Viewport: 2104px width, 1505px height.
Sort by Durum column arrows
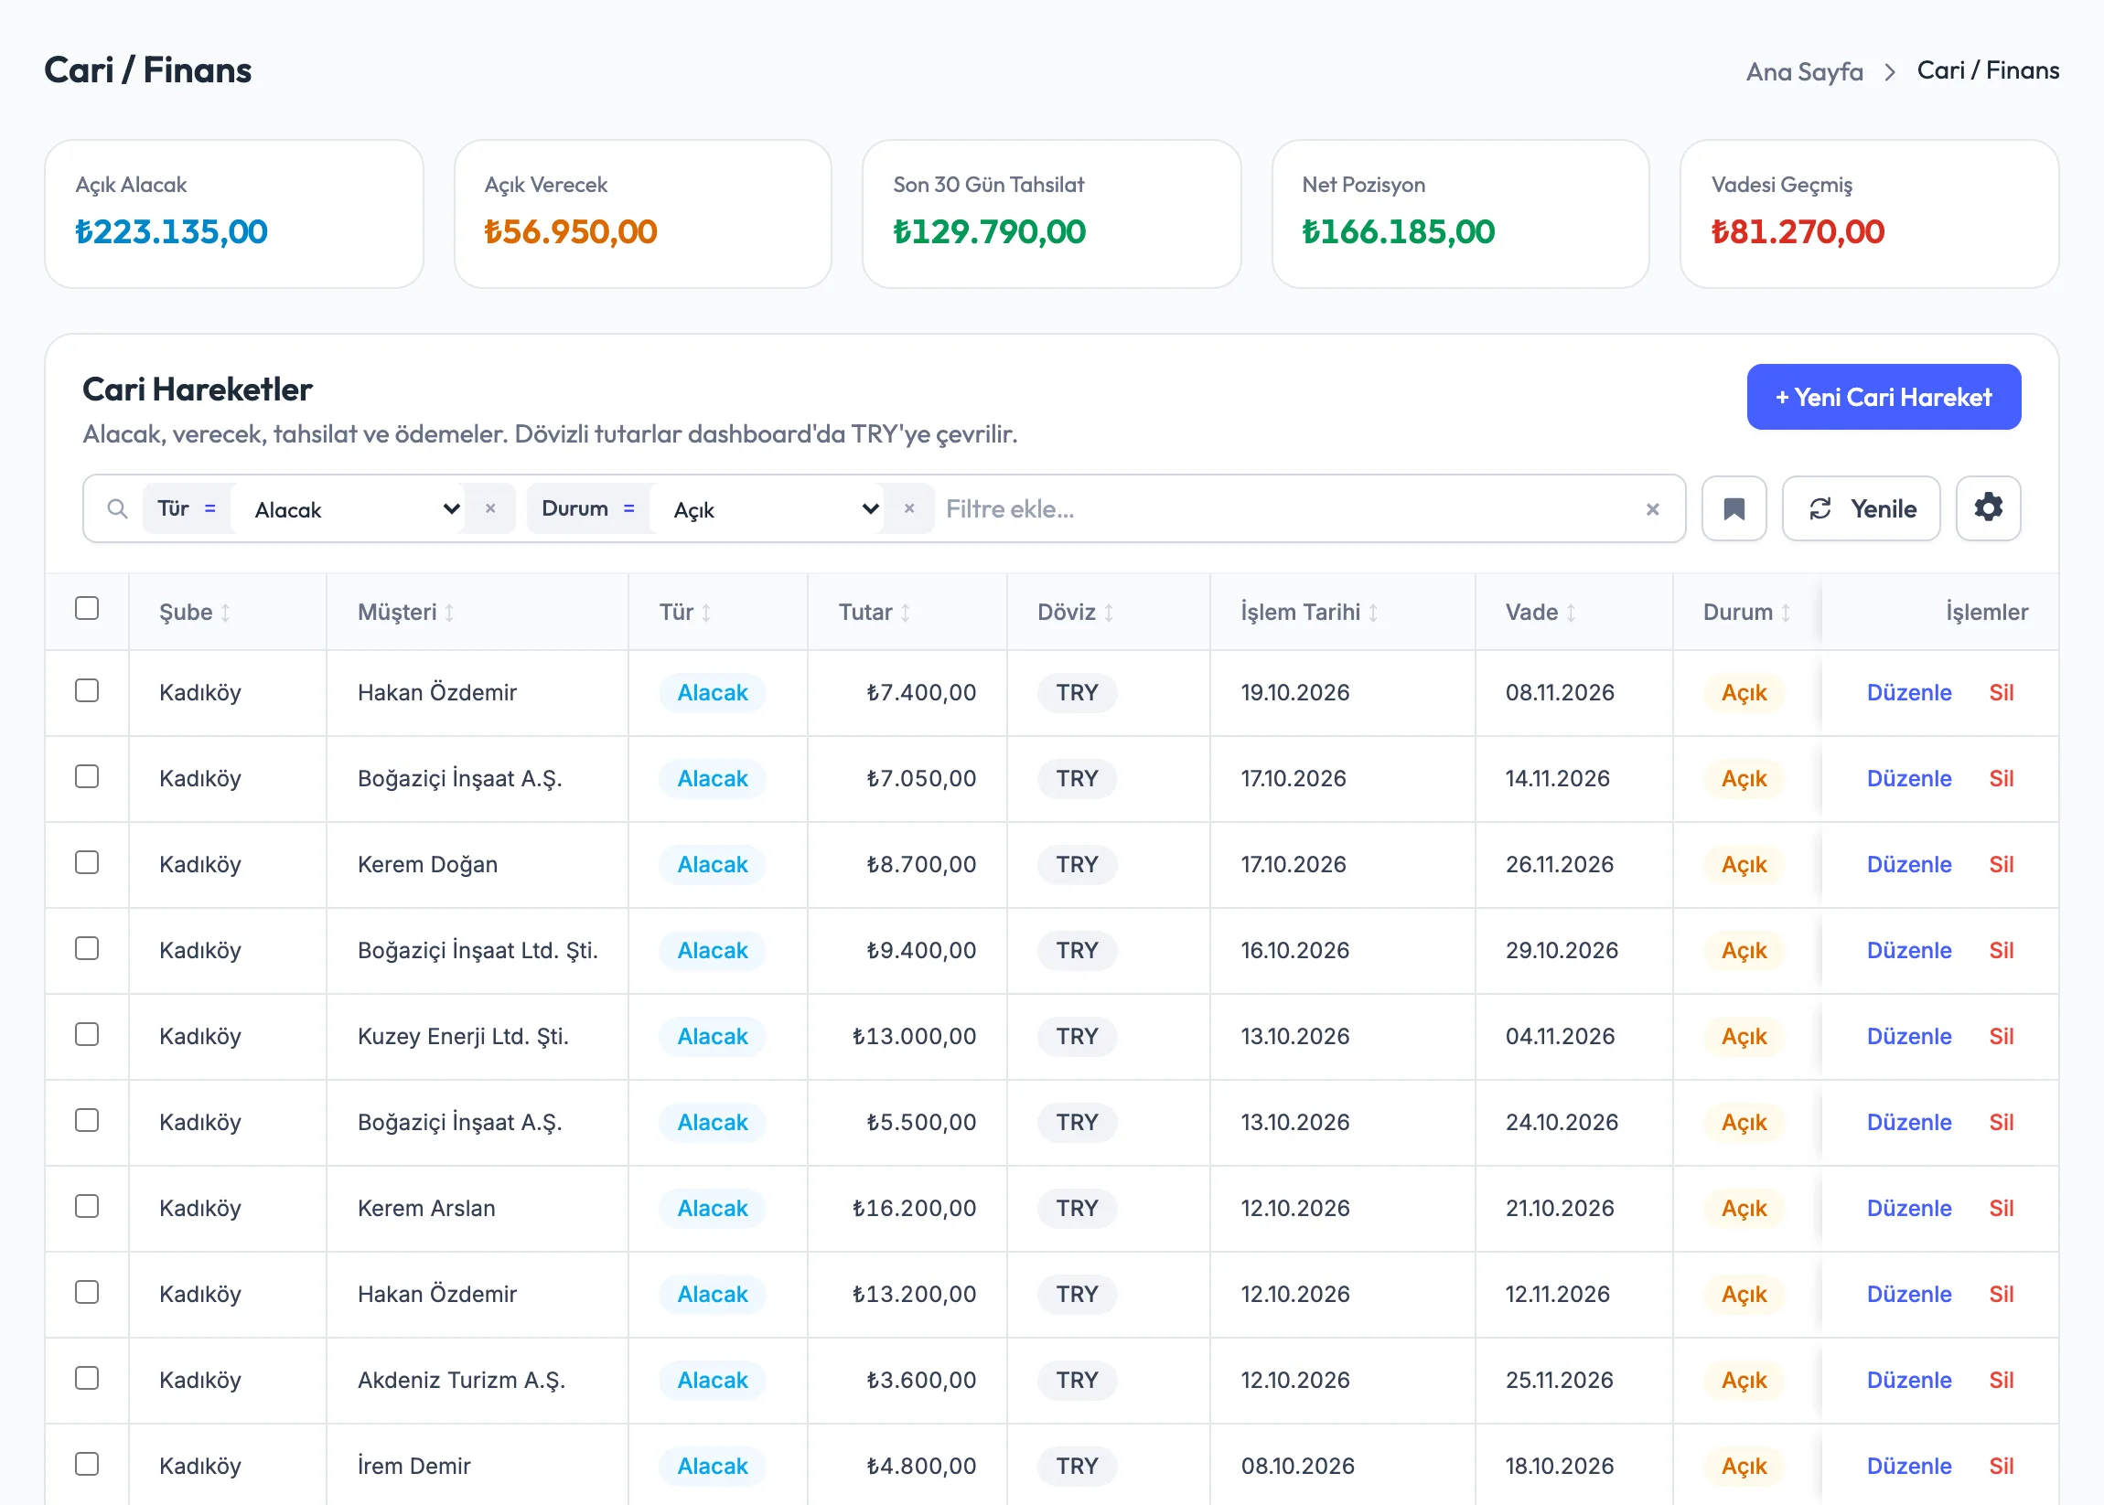click(1785, 613)
